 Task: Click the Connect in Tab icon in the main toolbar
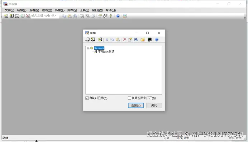(x=17, y=16)
